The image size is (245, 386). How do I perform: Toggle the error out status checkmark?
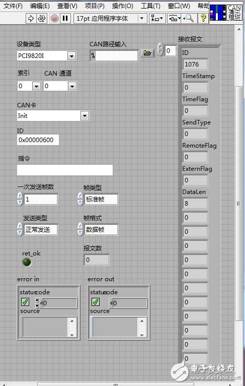click(96, 302)
